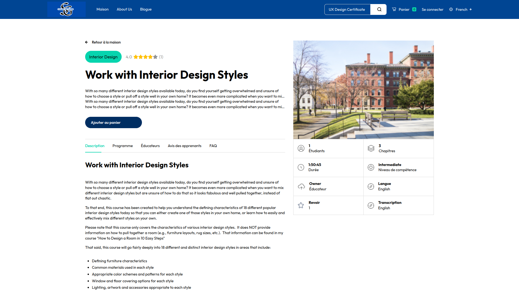Click inside the UX Design Certificate search field
Viewport: 519px width, 292px height.
click(347, 9)
